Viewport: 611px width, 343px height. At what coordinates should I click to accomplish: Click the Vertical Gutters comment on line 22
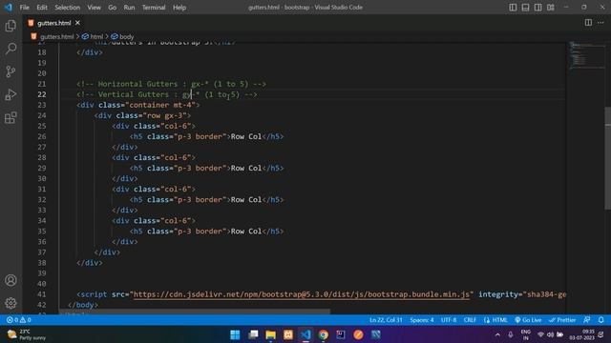pos(167,94)
